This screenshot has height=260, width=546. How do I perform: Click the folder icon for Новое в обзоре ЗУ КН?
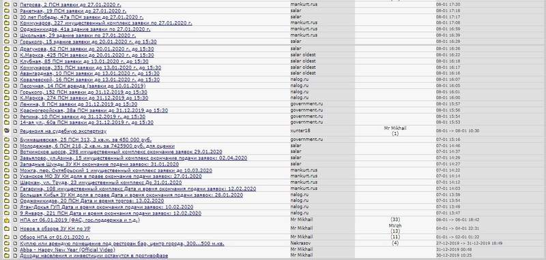(x=7, y=229)
